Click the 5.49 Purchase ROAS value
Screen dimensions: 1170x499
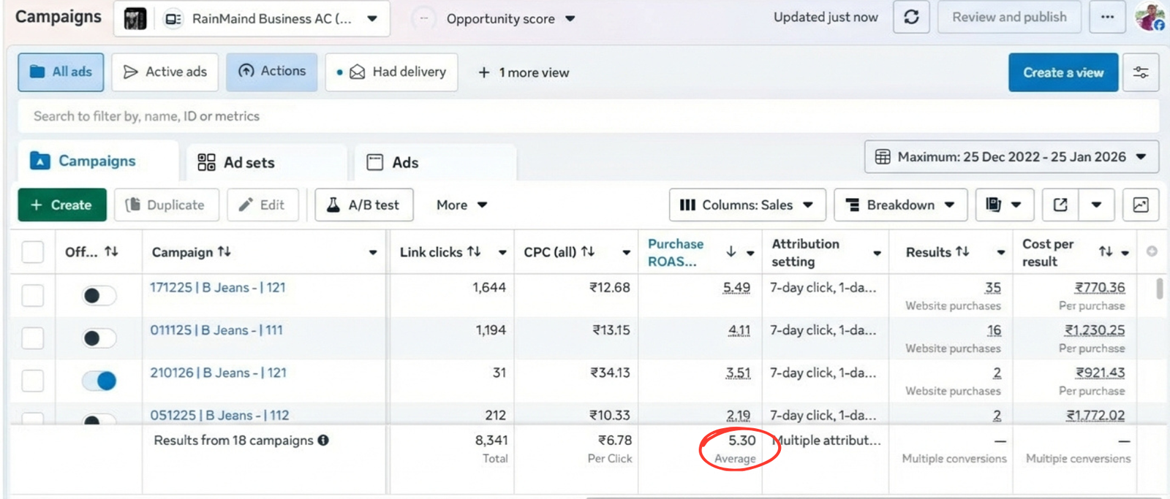[x=736, y=287]
